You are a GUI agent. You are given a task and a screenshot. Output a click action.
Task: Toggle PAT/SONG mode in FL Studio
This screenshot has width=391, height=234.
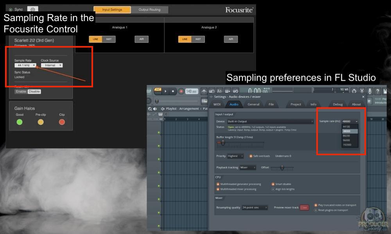click(158, 91)
